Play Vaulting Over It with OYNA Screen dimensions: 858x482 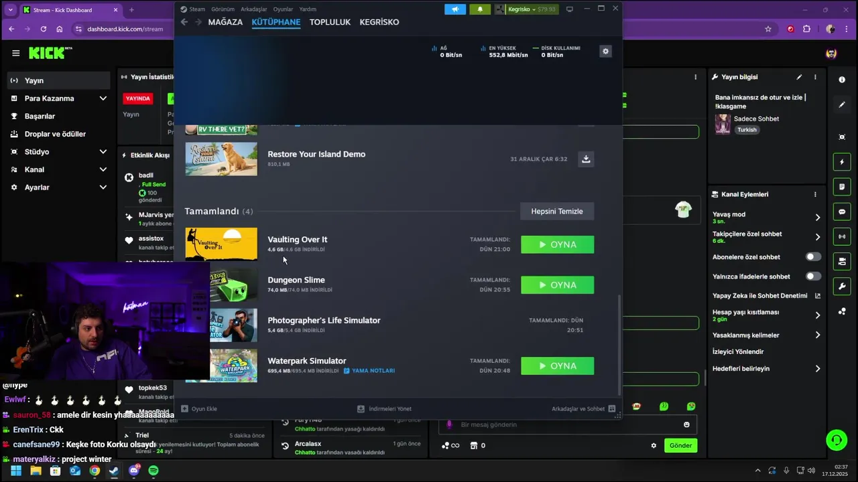[x=557, y=245]
